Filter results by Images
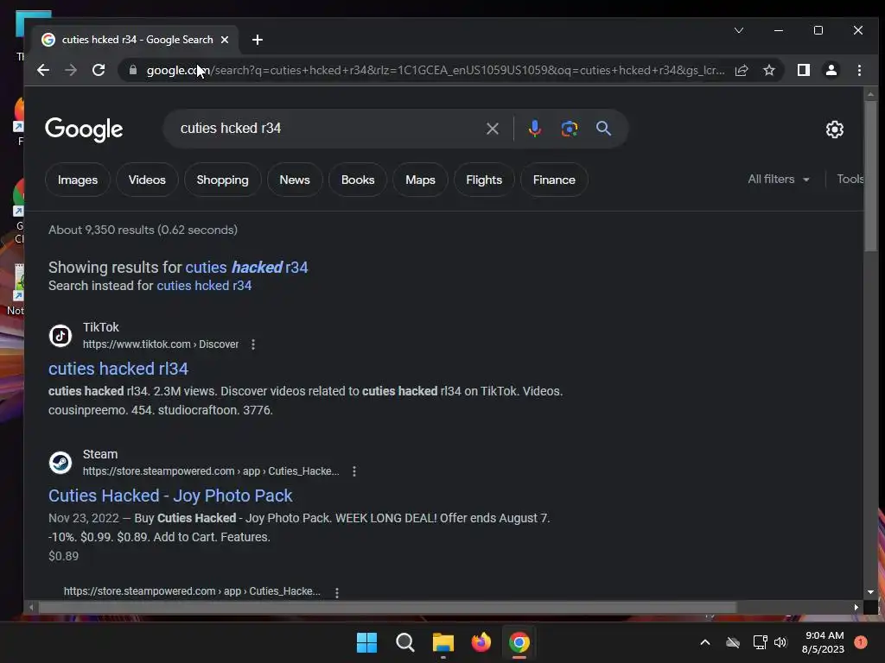885x663 pixels. click(x=77, y=180)
